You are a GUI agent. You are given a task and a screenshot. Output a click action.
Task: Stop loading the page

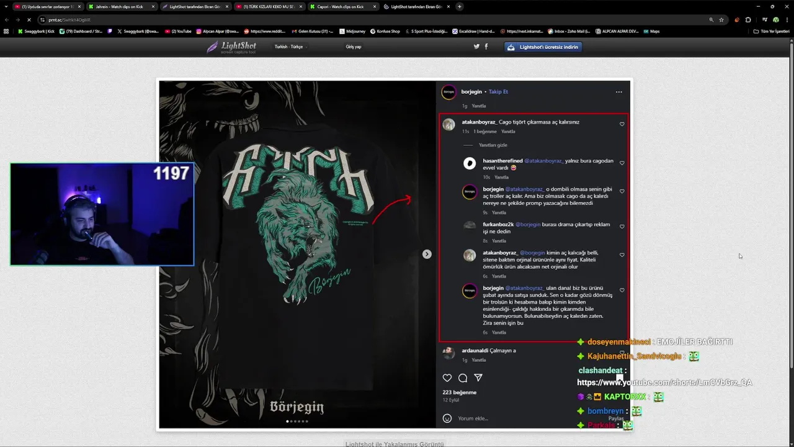[x=29, y=20]
